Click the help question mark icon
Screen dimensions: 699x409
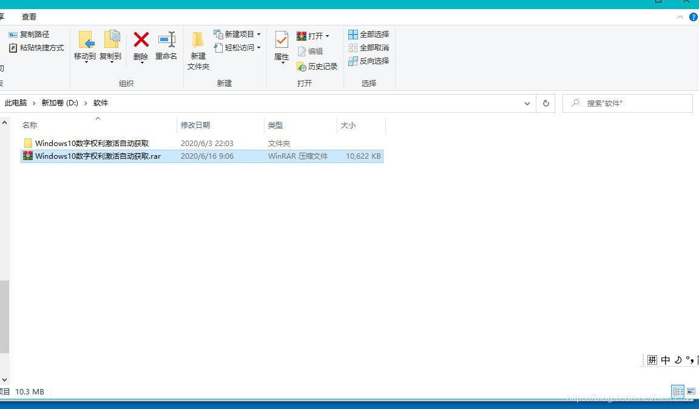[693, 17]
